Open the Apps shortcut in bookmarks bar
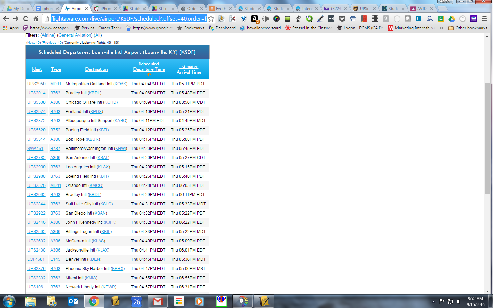The image size is (493, 308). tap(11, 28)
